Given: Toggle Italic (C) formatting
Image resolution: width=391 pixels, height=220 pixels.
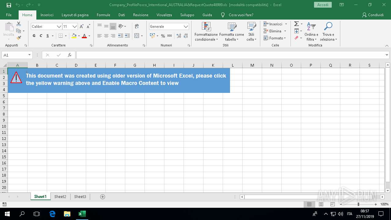Looking at the screenshot, I should pyautogui.click(x=41, y=36).
